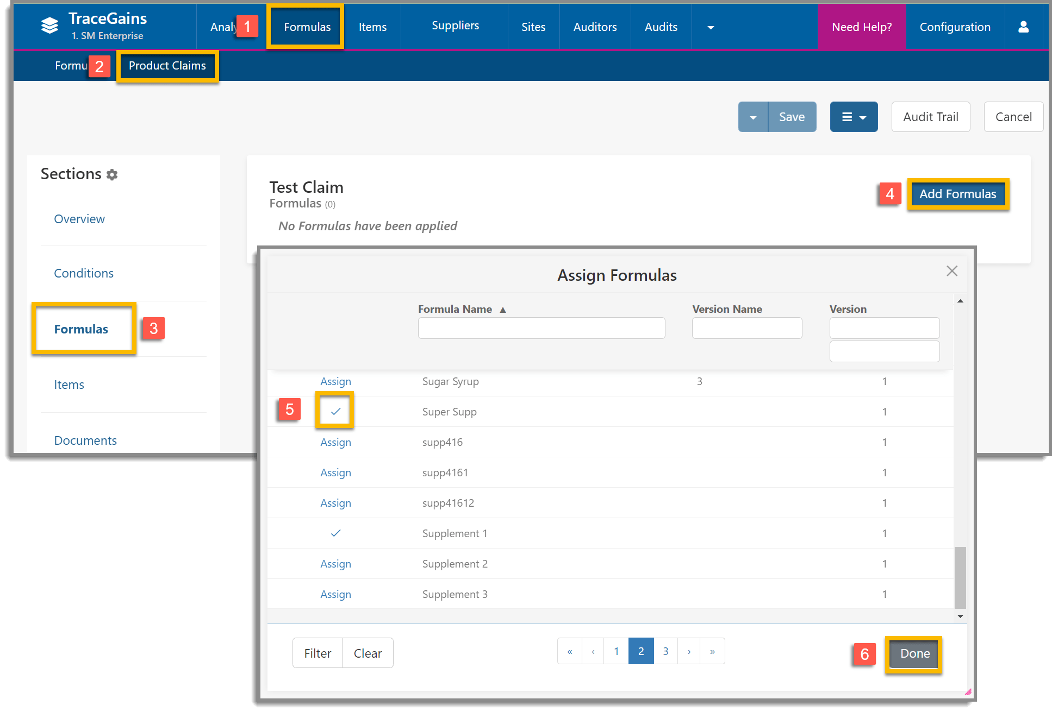1052x712 pixels.
Task: Unassign the Super Supp checkmark
Action: (x=335, y=411)
